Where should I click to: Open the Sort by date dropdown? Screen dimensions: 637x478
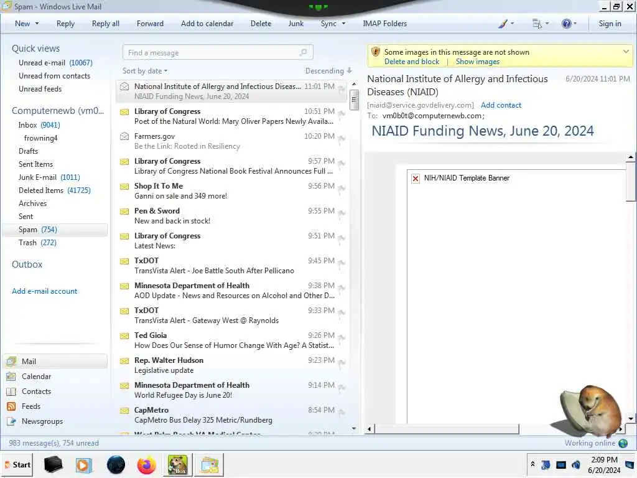[x=144, y=71]
